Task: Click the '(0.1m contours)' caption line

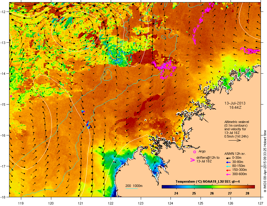Action: tap(236, 126)
